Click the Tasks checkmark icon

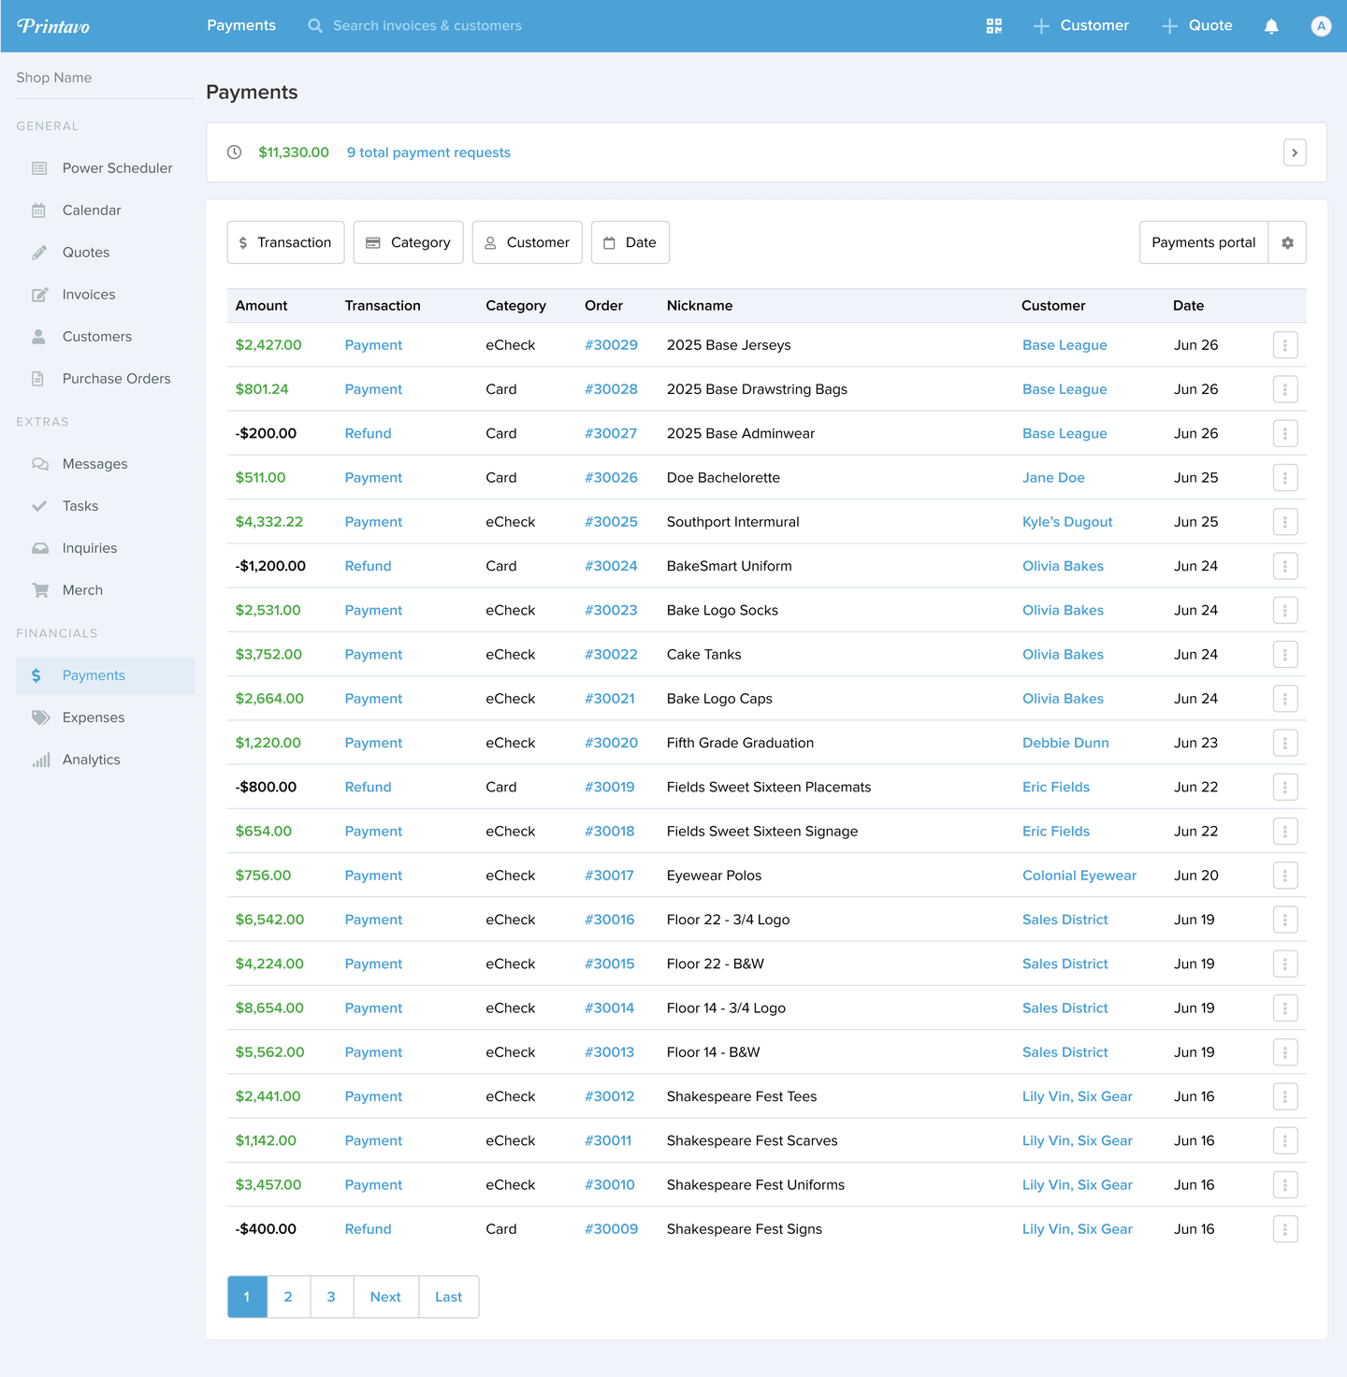pyautogui.click(x=39, y=506)
